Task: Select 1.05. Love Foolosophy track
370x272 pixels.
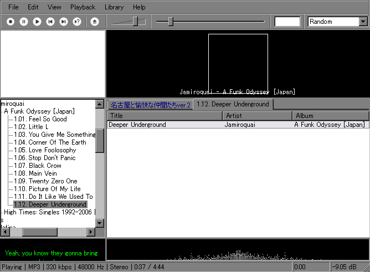Action: click(x=45, y=150)
